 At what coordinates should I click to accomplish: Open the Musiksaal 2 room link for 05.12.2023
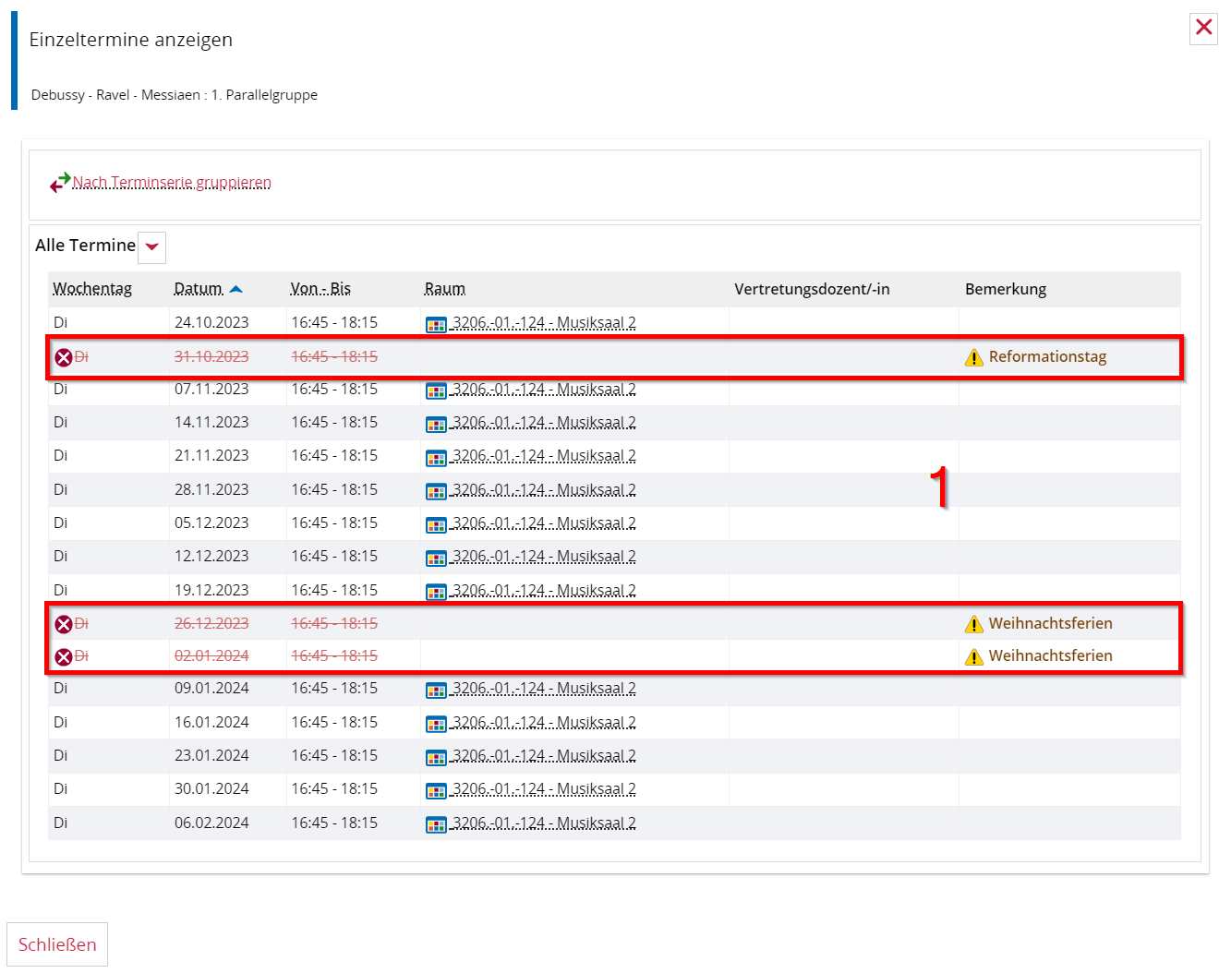tap(544, 523)
